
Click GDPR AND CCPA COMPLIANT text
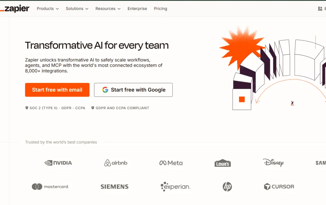pyautogui.click(x=123, y=108)
